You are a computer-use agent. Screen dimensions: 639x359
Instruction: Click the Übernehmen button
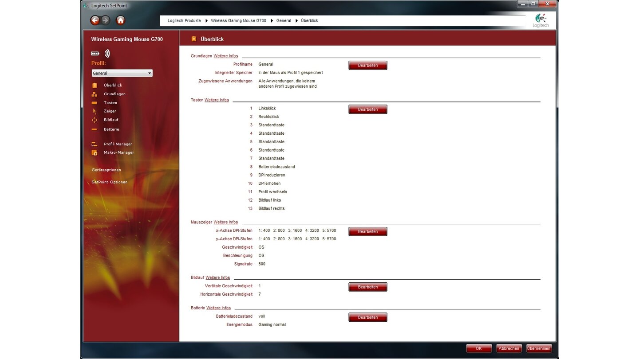pyautogui.click(x=539, y=348)
